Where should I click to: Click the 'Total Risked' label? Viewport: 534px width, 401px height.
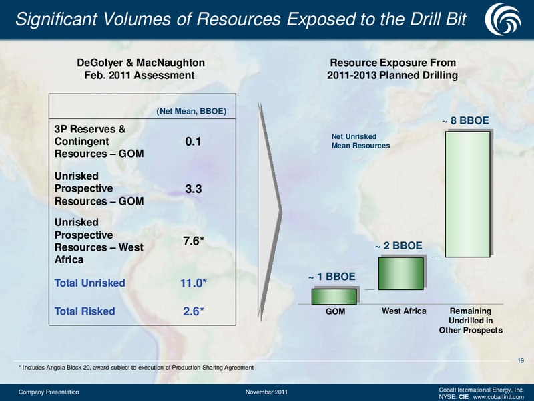click(85, 311)
